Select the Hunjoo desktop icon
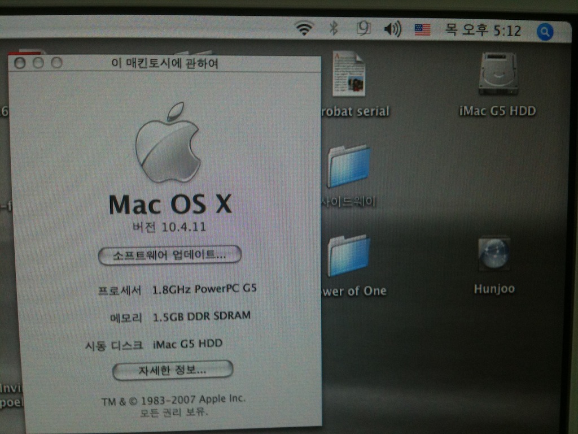578x434 pixels. pos(494,253)
